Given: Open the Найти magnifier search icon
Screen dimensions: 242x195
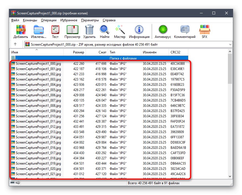Looking at the screenshot, I should tap(104, 29).
